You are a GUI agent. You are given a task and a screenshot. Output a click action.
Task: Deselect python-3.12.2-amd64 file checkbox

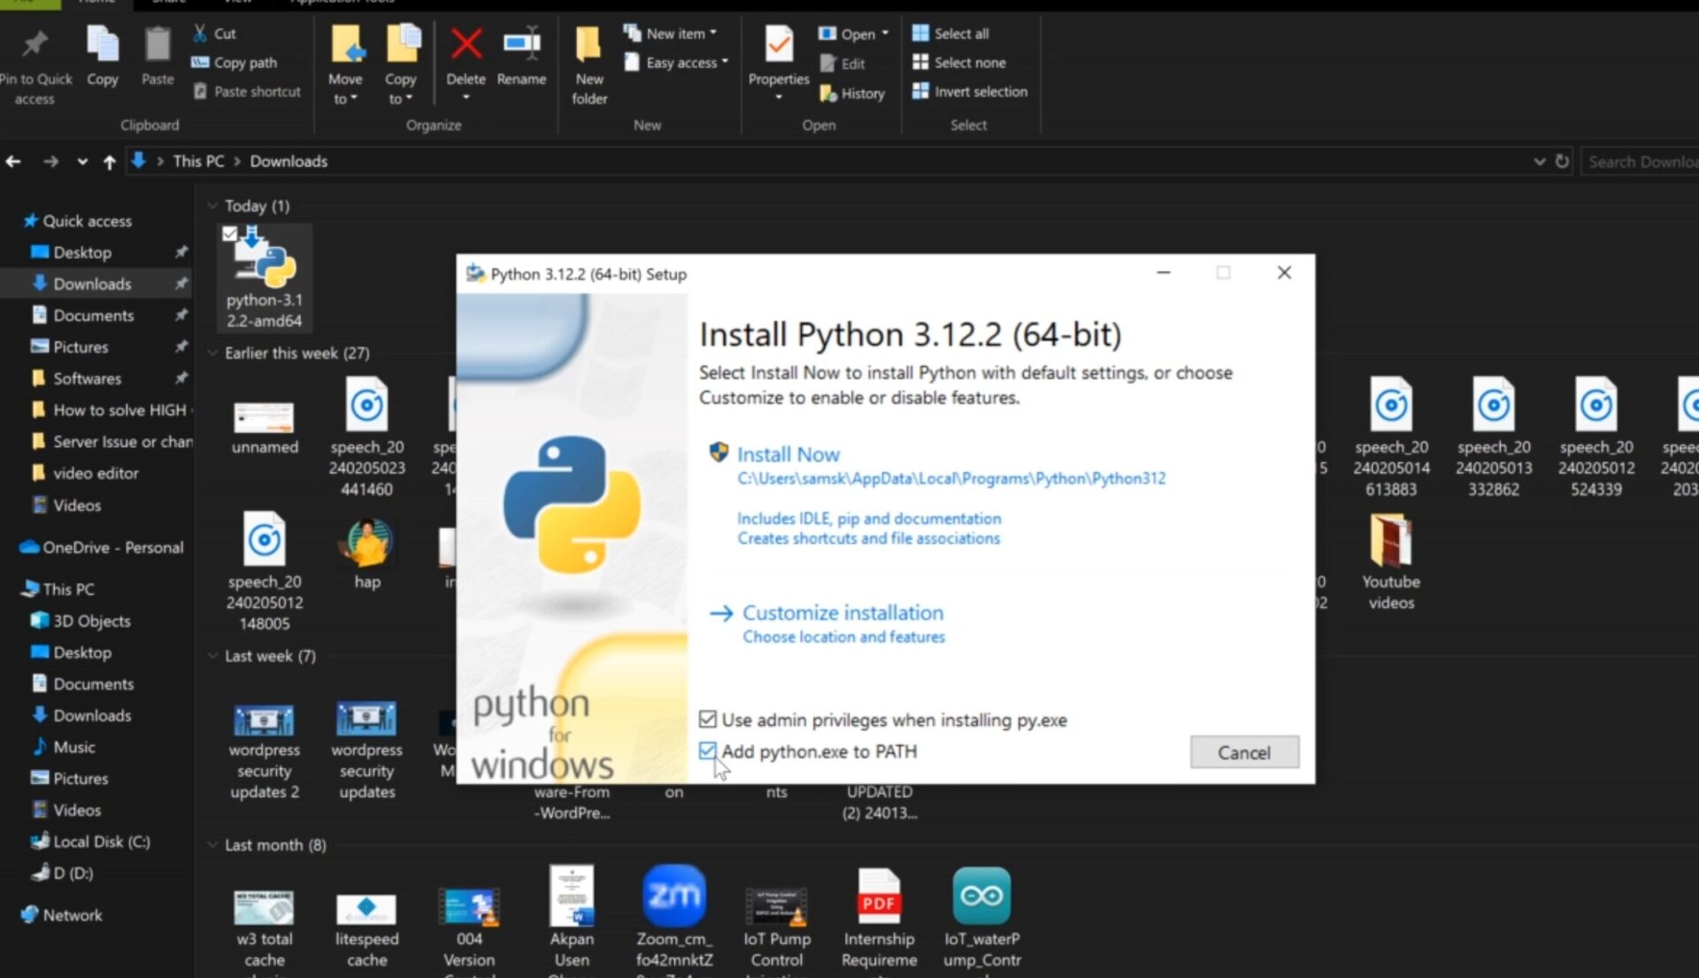click(230, 235)
